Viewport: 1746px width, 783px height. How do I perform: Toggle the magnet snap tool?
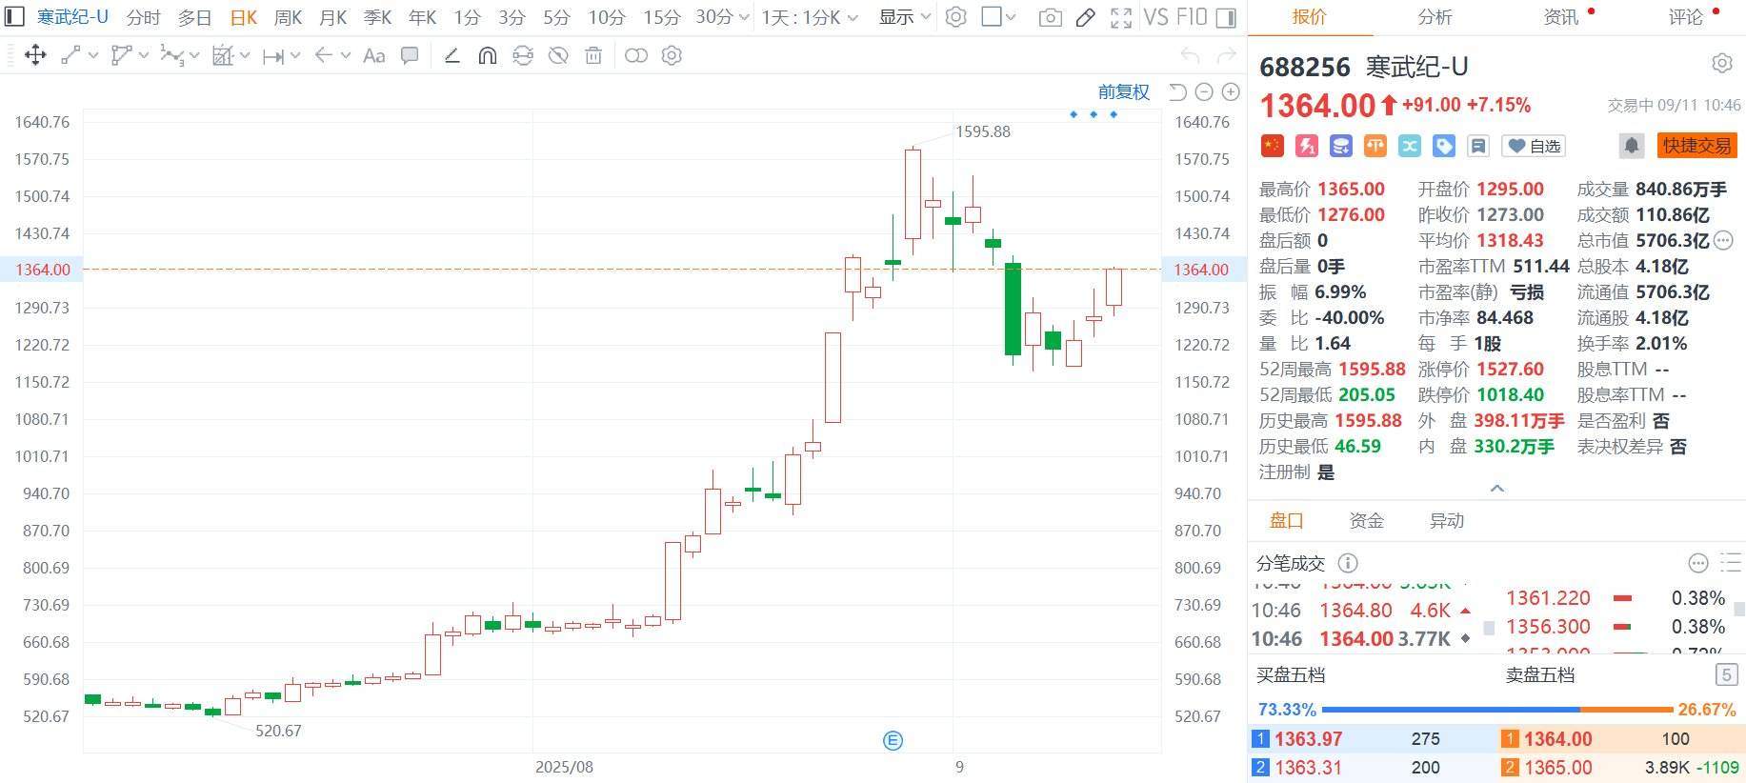pos(487,55)
